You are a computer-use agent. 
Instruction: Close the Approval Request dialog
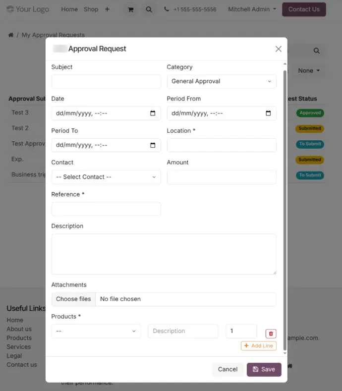278,49
